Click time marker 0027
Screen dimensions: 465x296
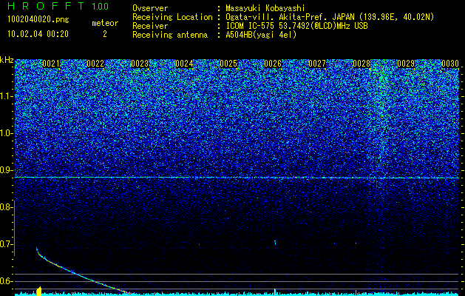(317, 64)
